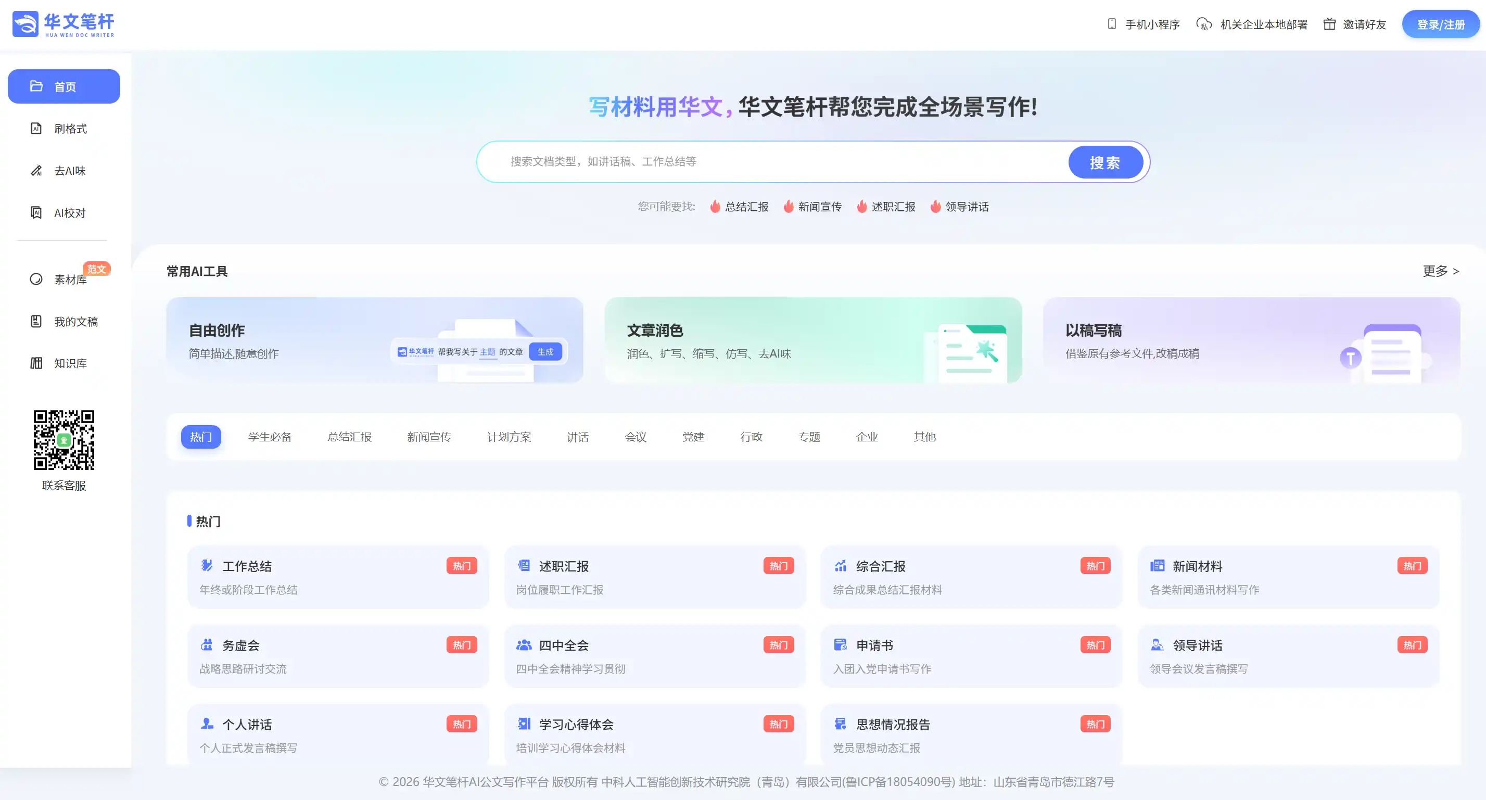
Task: Click 领导讲话 suggested search link
Action: coord(960,206)
